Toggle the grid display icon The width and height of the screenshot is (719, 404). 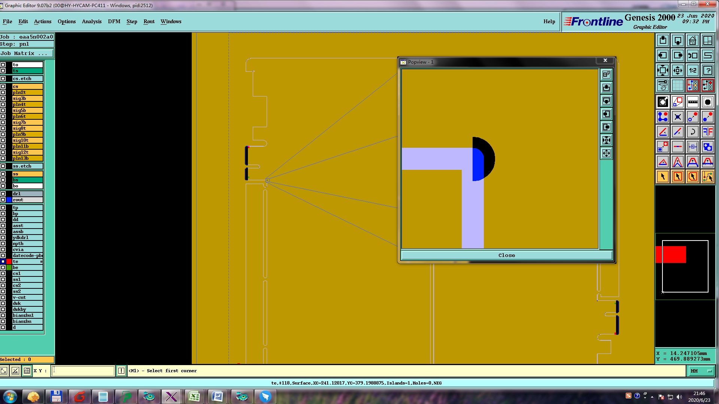[678, 85]
